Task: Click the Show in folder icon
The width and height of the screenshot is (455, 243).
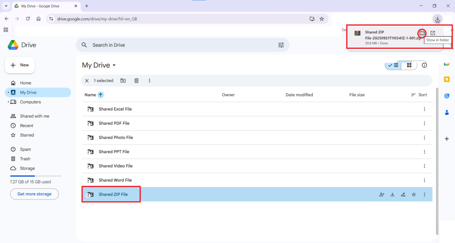Action: (x=422, y=33)
